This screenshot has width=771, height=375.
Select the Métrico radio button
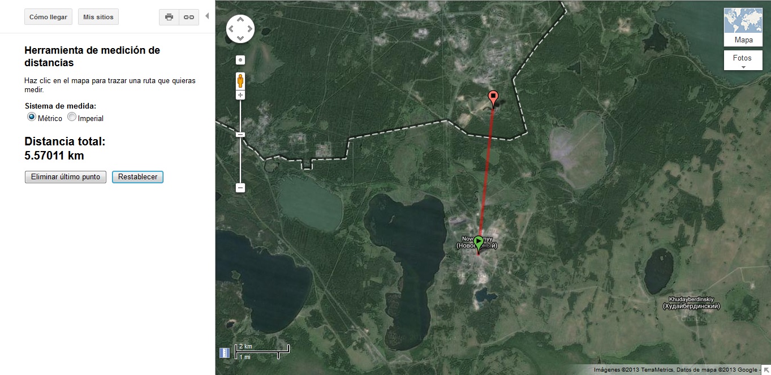(32, 117)
